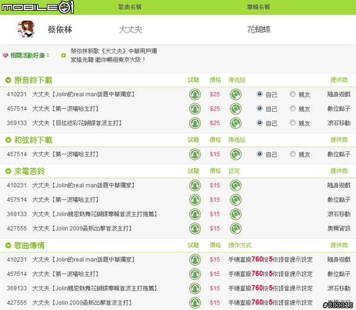This screenshot has height=310, width=356.
Task: Send 457514 chord ringtone in 和弦鈴下載
Action: click(x=236, y=154)
